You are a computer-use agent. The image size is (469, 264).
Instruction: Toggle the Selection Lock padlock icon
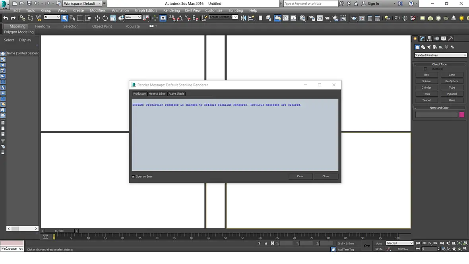(x=266, y=243)
